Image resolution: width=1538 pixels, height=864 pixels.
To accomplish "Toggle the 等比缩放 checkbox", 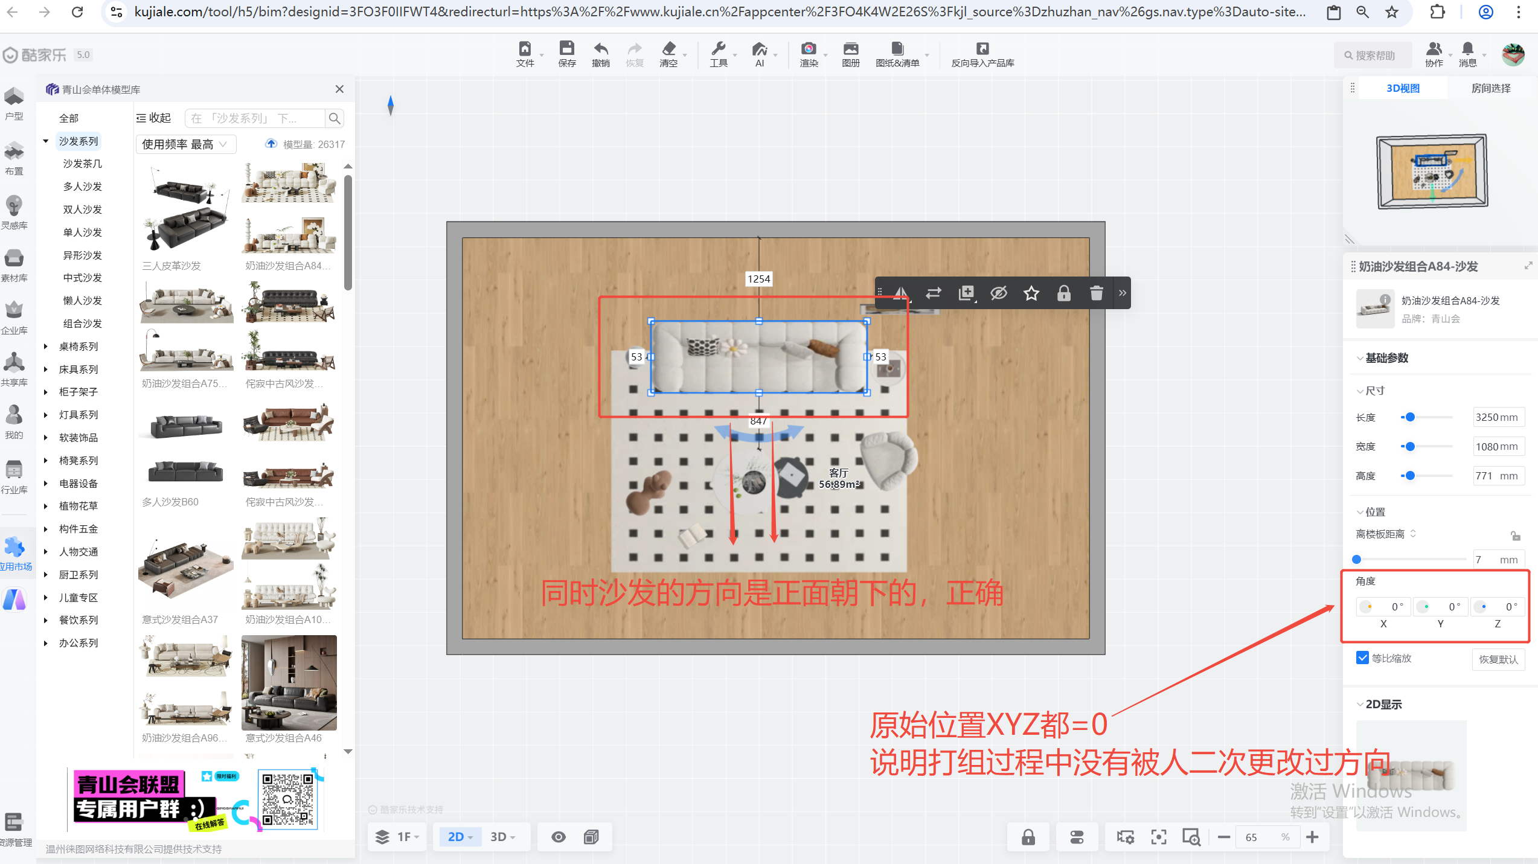I will point(1363,658).
